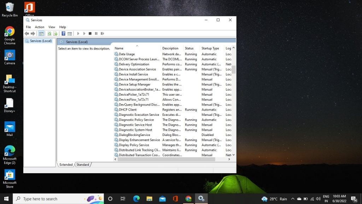Select the Diagnostic Policy Service entry
Viewport: 362px width, 204px height.
point(136,120)
